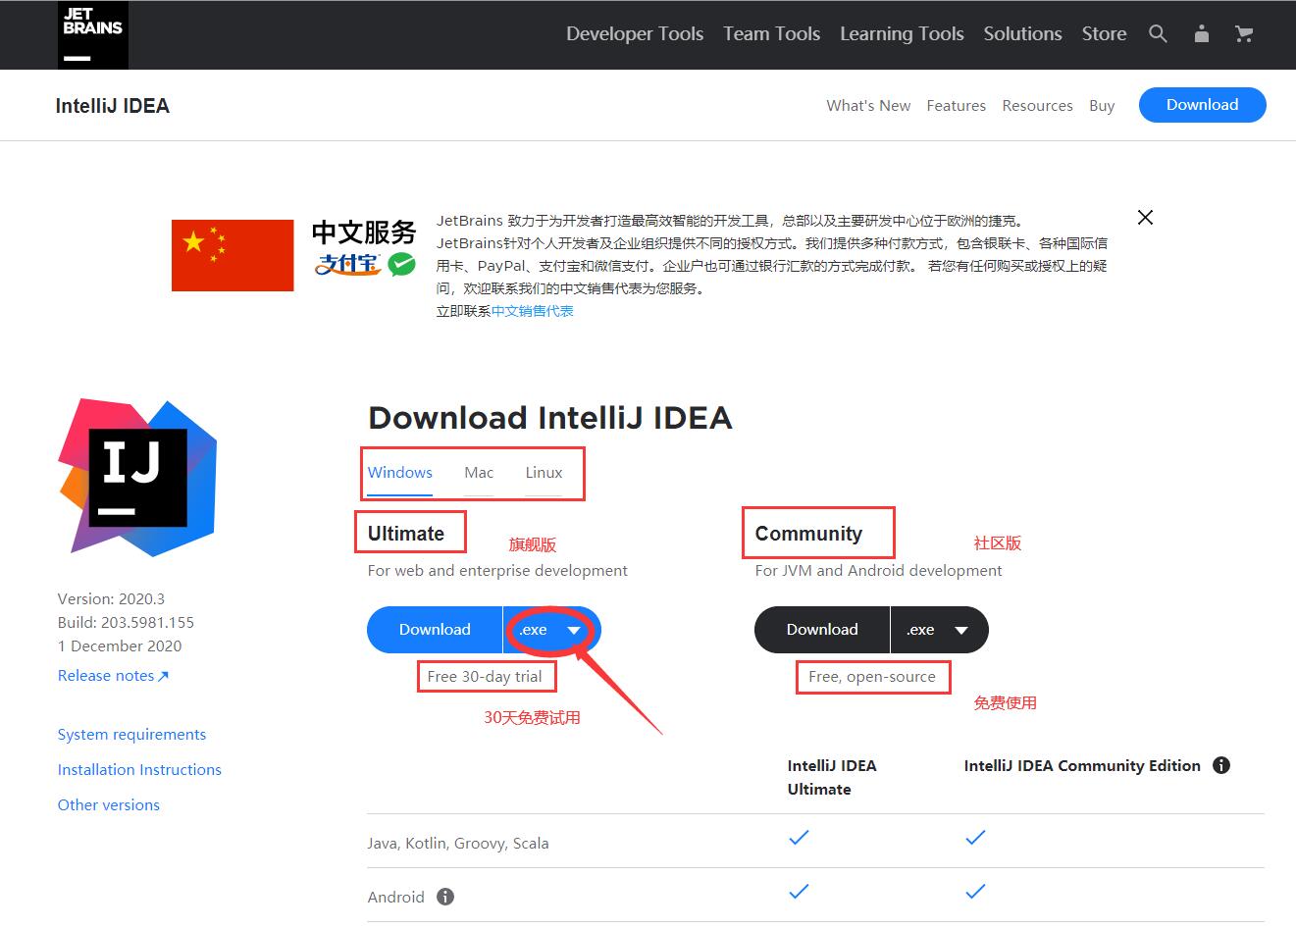1296x929 pixels.
Task: Open the Store menu
Action: coord(1104,34)
